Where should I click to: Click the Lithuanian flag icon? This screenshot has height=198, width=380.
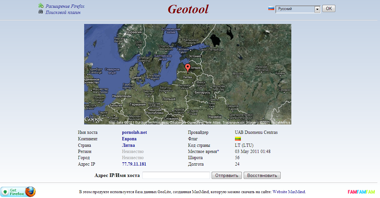(x=238, y=139)
